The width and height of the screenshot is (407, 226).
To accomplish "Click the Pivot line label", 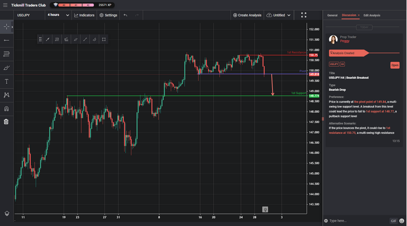I will tap(302, 71).
